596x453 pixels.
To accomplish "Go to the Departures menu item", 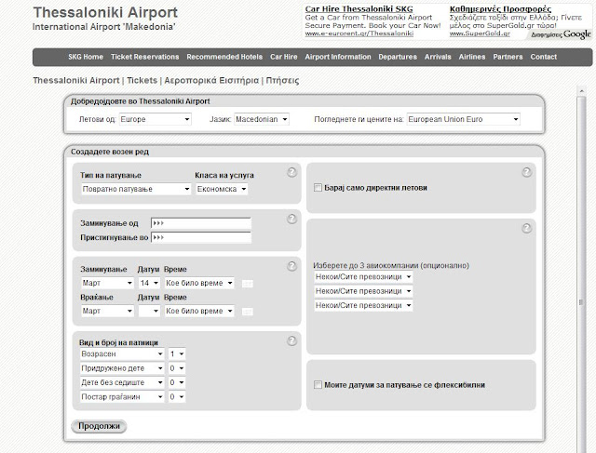I will point(398,57).
